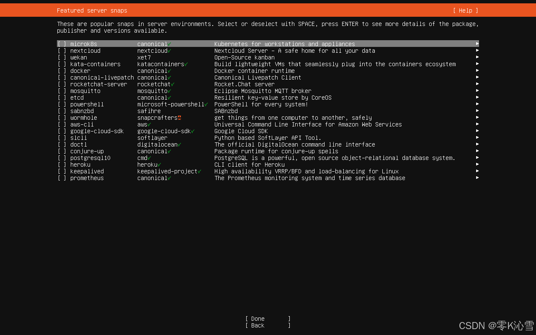
Task: Show details arrow on docker row
Action: 477,70
